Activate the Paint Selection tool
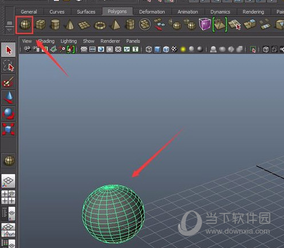The image size is (284, 248). [8, 82]
